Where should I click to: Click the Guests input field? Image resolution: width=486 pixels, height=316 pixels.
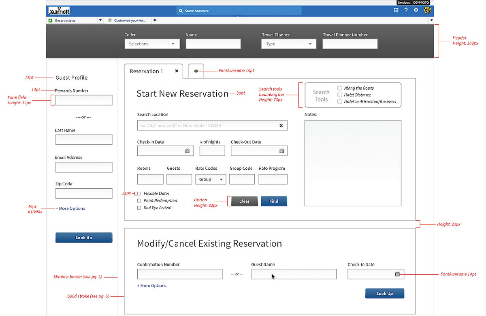click(179, 179)
